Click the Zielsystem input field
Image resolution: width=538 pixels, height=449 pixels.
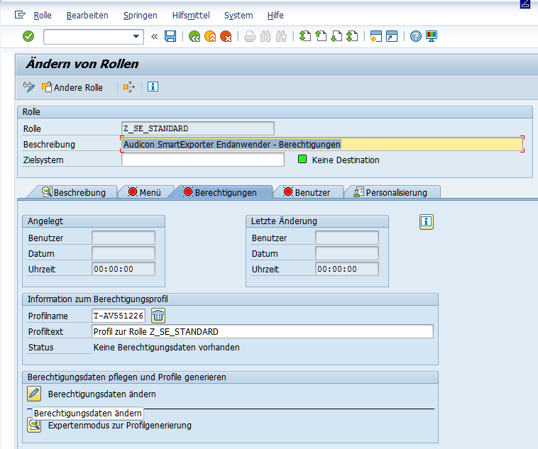pos(203,160)
